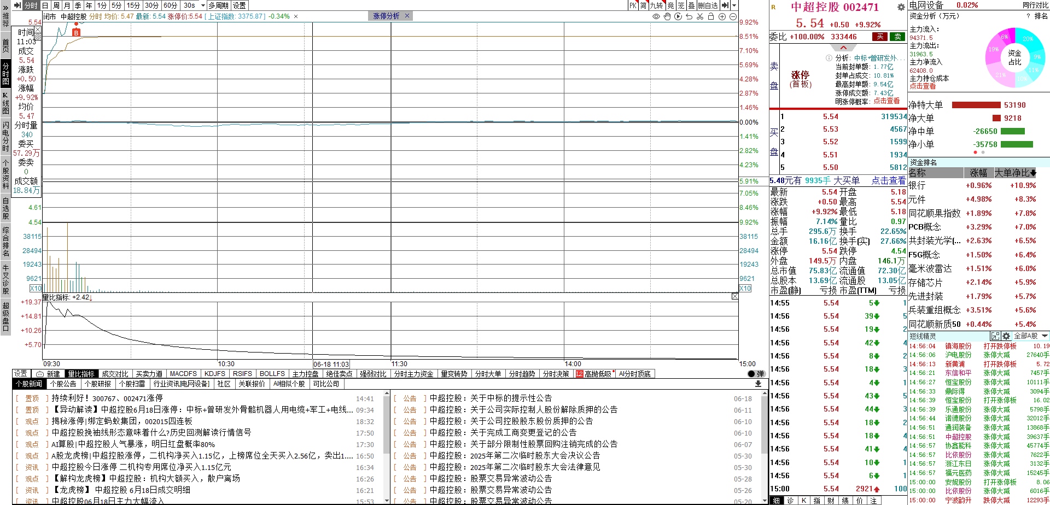
Task: Switch to the 日 daily period tab
Action: pos(45,5)
